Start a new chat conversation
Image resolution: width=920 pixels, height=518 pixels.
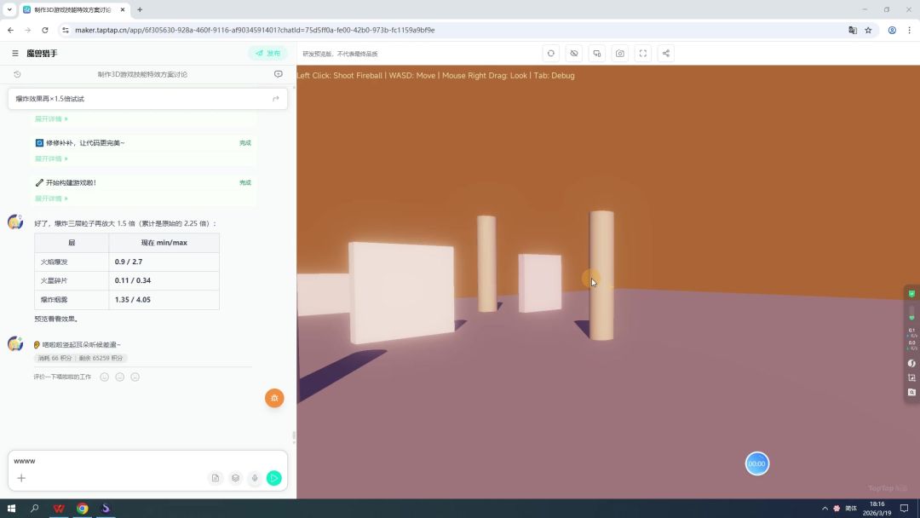pos(279,74)
